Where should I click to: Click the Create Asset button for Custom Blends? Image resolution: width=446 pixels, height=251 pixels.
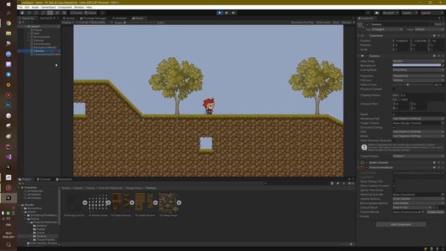435,212
